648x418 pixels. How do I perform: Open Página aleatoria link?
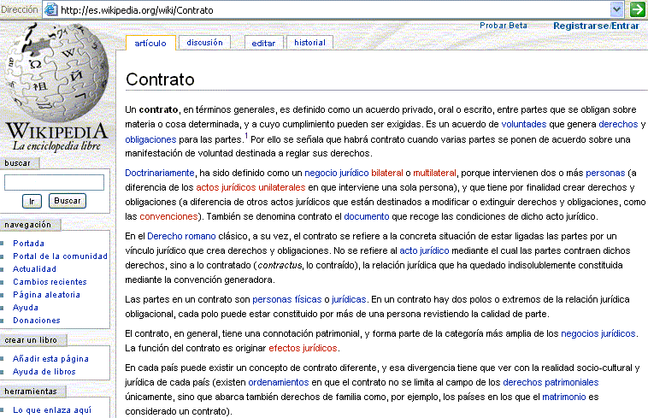click(46, 295)
